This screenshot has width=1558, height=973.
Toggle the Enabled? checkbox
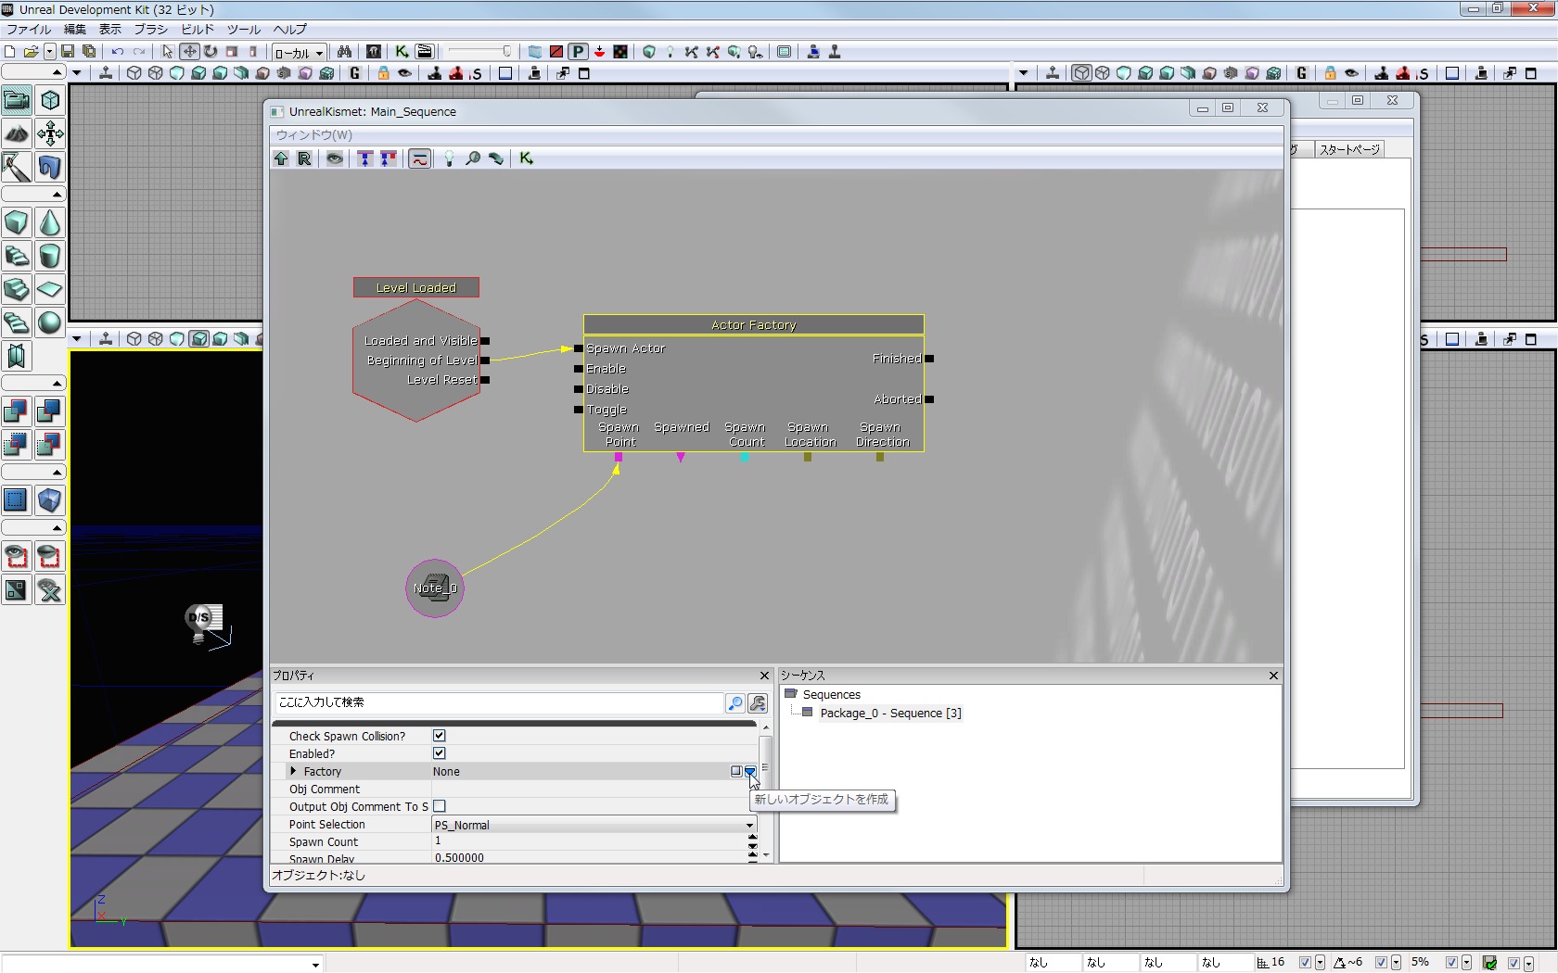pos(440,753)
